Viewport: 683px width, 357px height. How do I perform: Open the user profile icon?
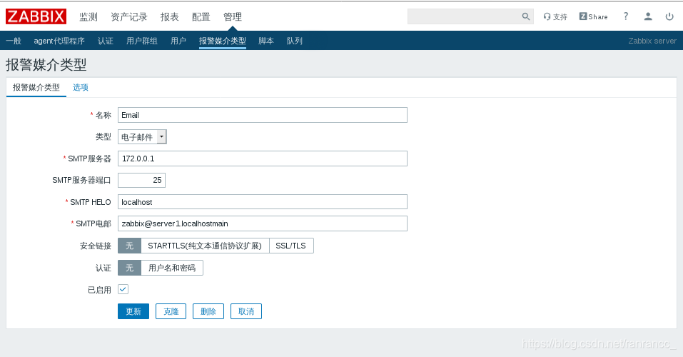point(648,16)
